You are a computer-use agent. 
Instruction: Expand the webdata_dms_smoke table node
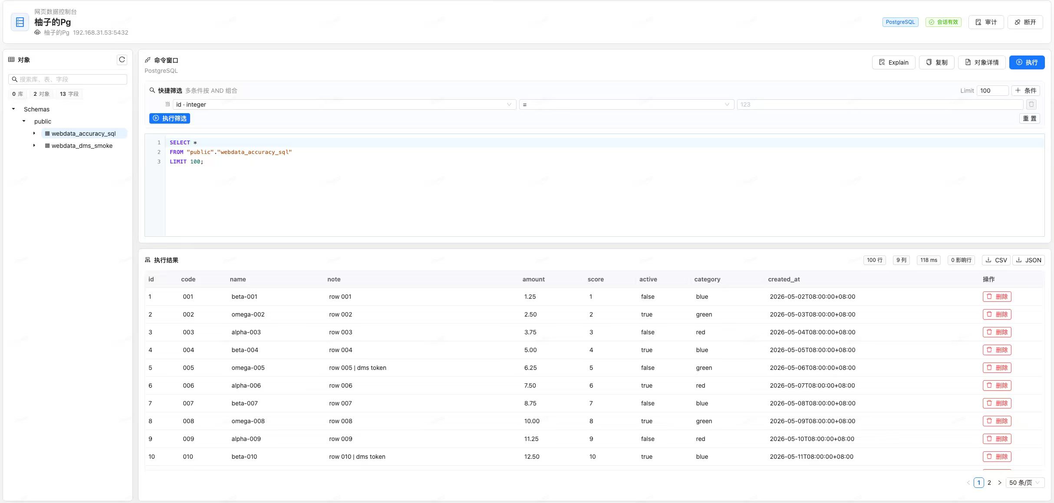click(x=34, y=146)
